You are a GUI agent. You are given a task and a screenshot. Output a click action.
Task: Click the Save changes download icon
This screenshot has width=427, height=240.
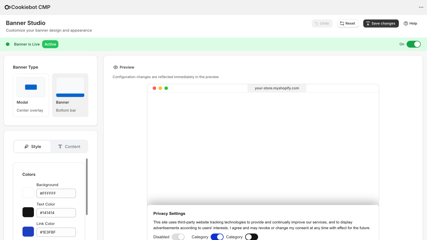tap(368, 23)
